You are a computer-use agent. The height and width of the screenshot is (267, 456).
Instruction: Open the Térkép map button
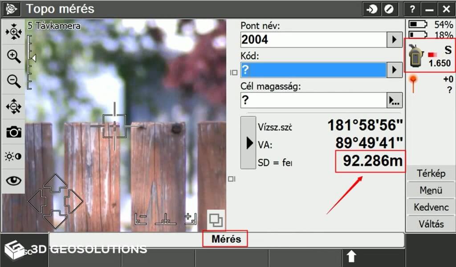pos(431,173)
